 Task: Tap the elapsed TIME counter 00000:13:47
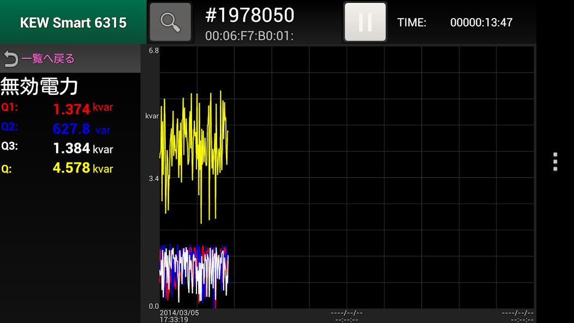click(x=481, y=22)
